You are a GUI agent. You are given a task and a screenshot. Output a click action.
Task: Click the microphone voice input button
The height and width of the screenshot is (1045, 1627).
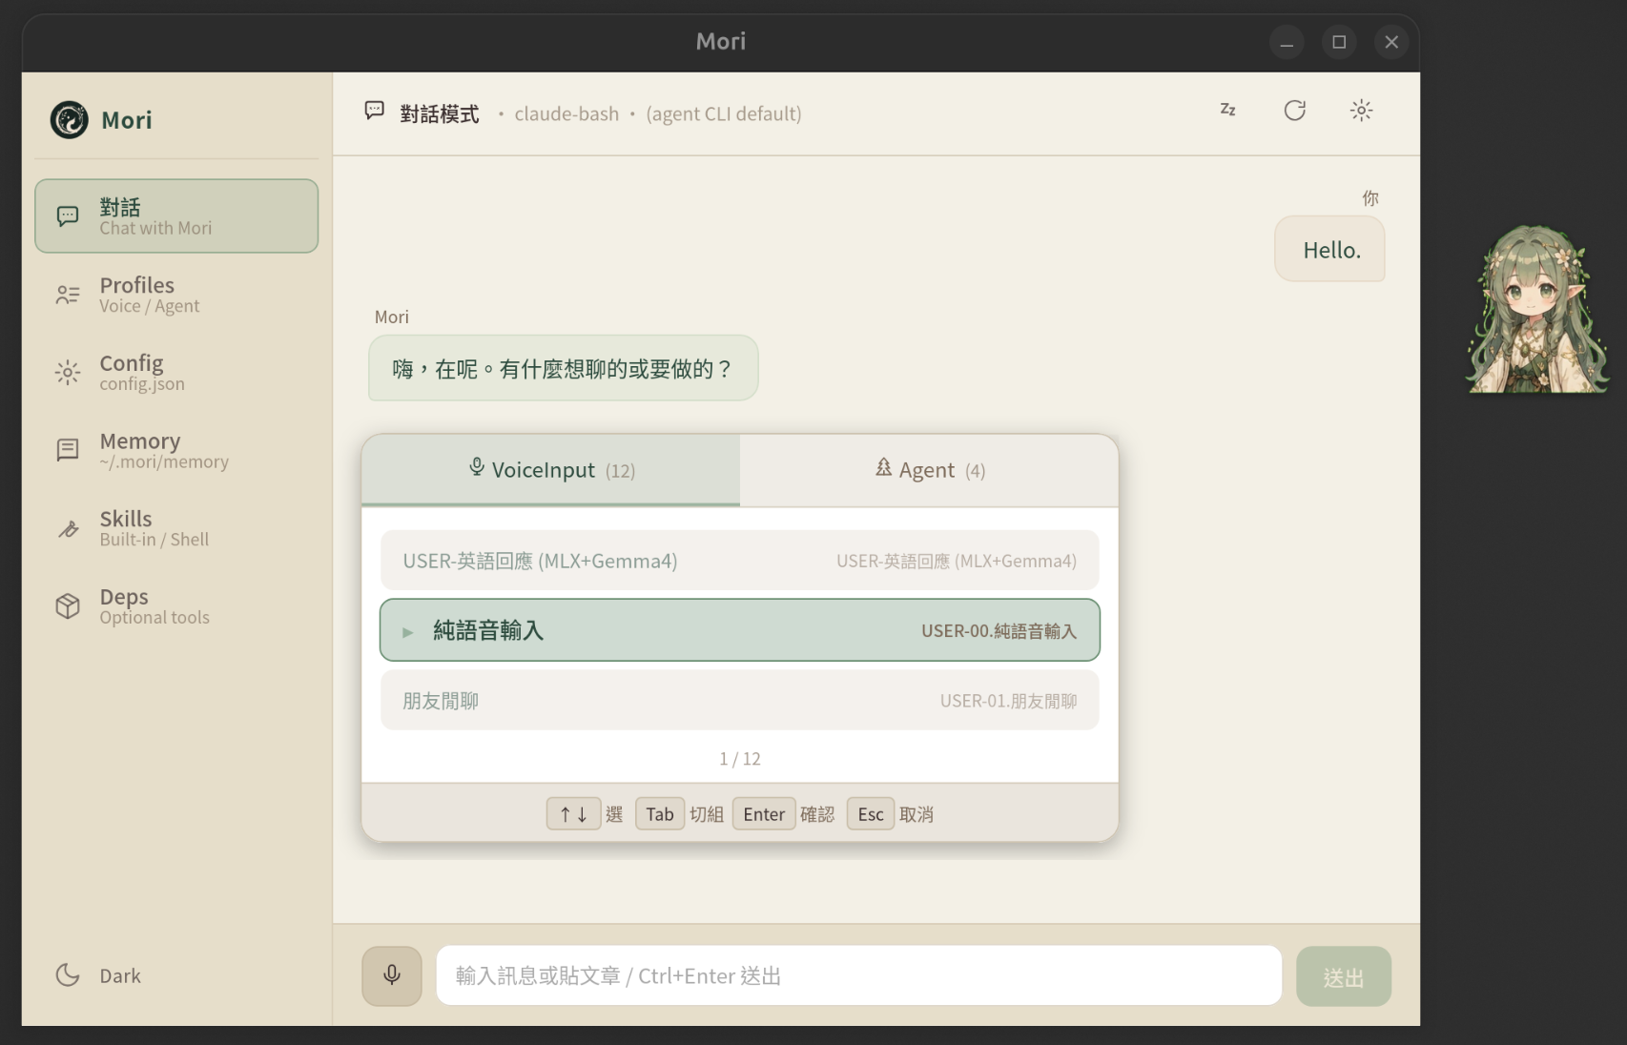(x=392, y=975)
